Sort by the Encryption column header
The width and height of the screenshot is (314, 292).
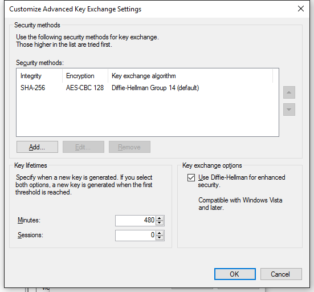tap(85, 76)
